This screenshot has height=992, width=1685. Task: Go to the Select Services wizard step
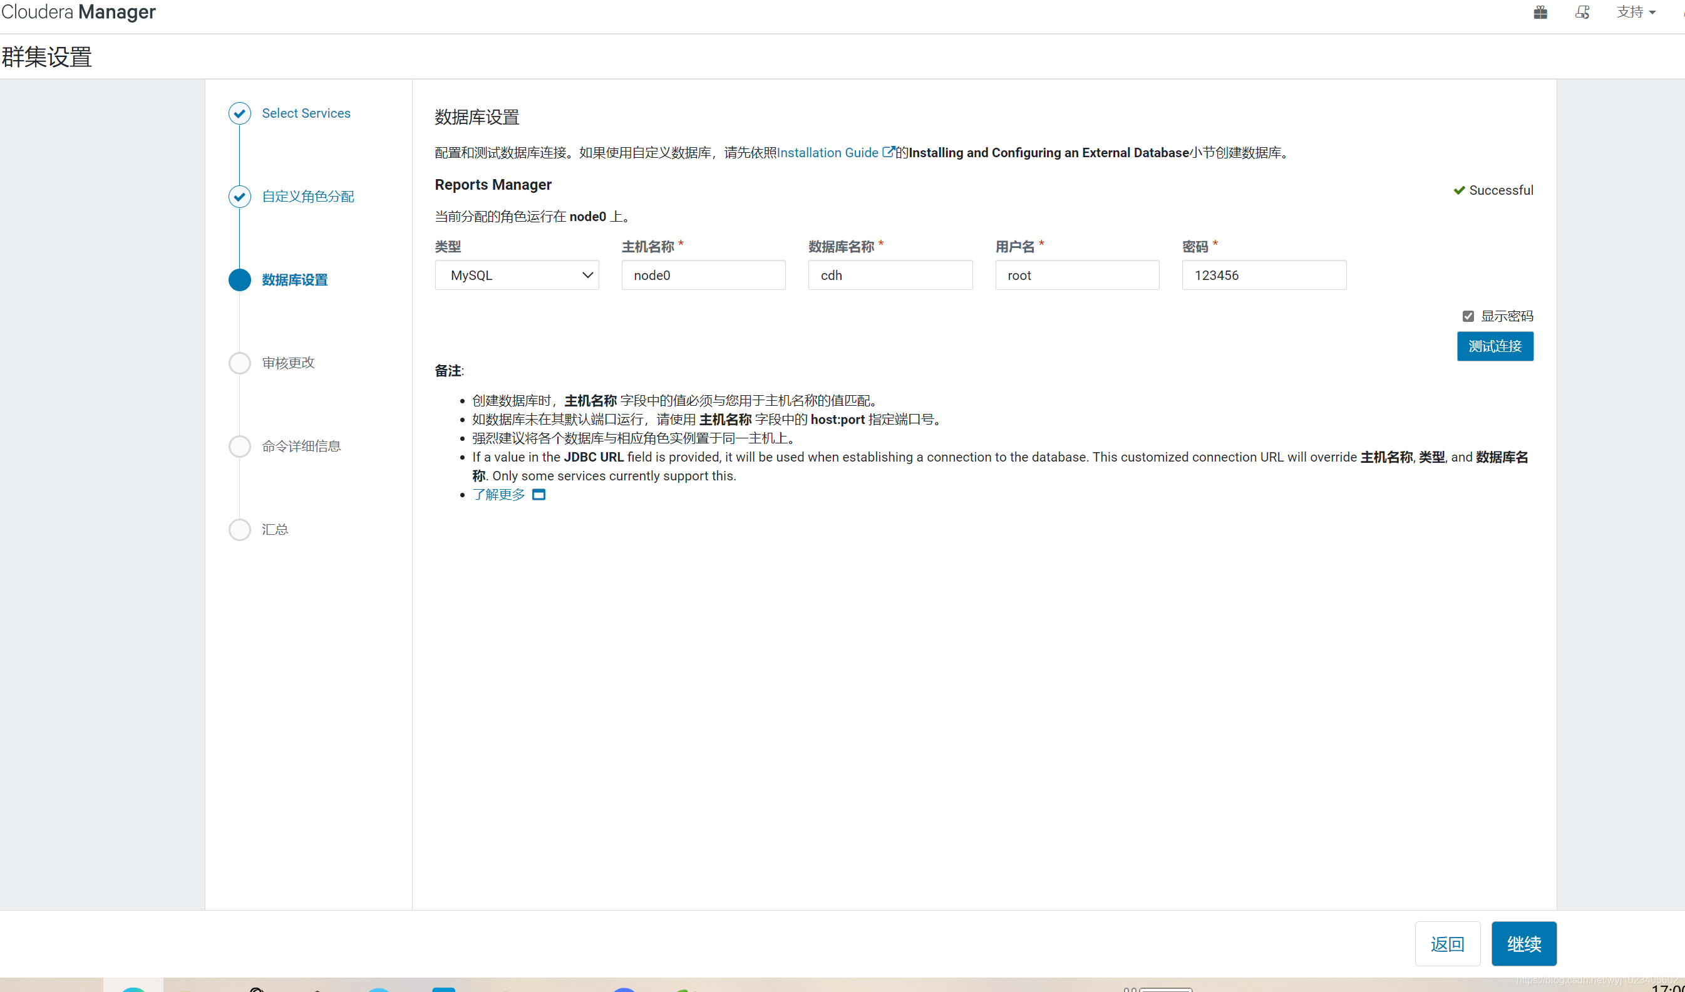306,113
